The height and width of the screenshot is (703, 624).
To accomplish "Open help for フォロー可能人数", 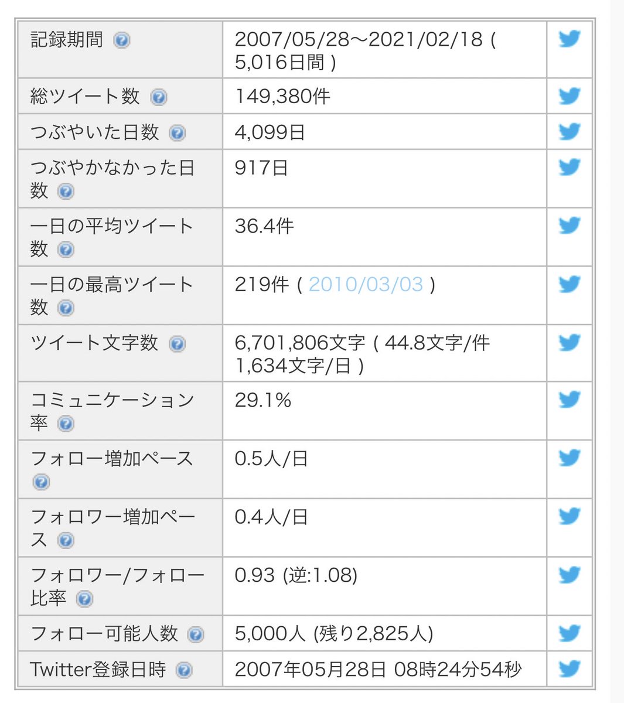I will point(196,634).
